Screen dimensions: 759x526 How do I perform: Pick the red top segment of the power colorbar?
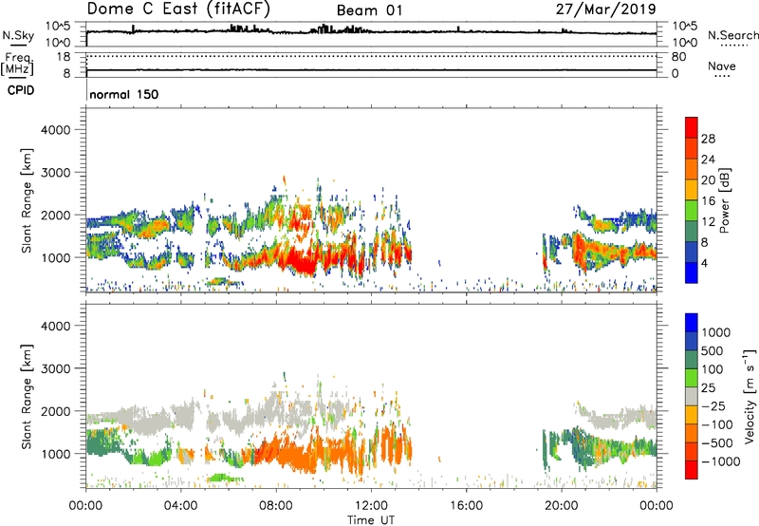coord(692,128)
